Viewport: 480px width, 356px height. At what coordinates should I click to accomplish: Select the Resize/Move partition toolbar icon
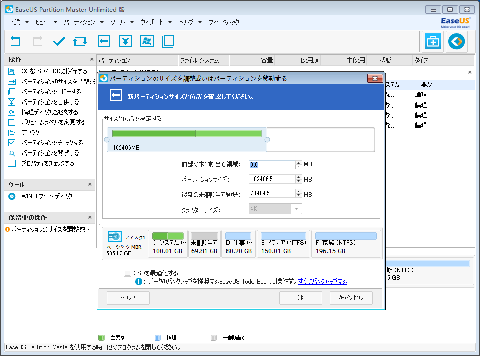pos(104,41)
